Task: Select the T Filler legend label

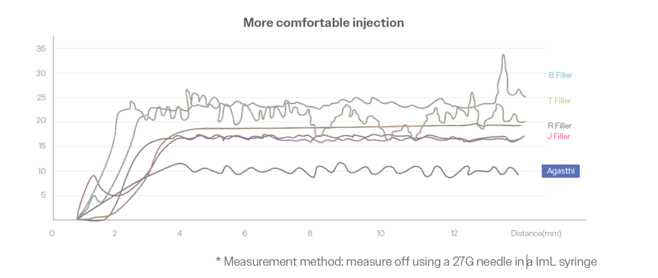Action: (559, 101)
